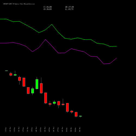Viewport: 136px width, 136px height.
Task: Click the 13 Nov date label
Action: 14,129
